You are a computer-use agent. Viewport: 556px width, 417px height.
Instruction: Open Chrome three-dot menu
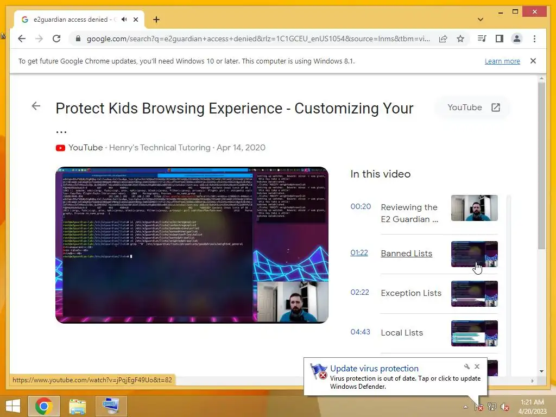click(534, 39)
